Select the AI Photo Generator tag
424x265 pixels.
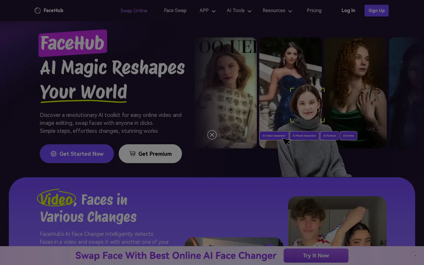[x=304, y=136]
